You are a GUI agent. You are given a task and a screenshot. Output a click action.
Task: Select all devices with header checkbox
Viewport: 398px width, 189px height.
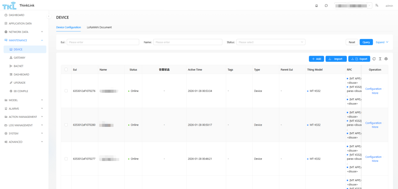(x=66, y=70)
